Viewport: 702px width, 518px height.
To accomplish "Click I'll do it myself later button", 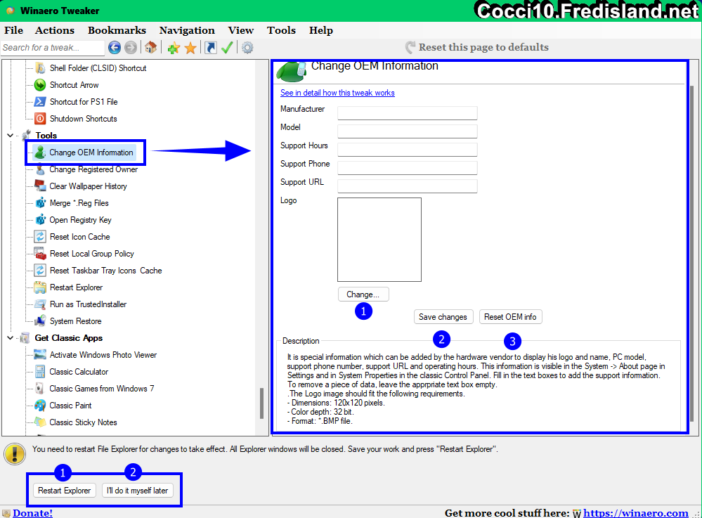I will point(138,491).
